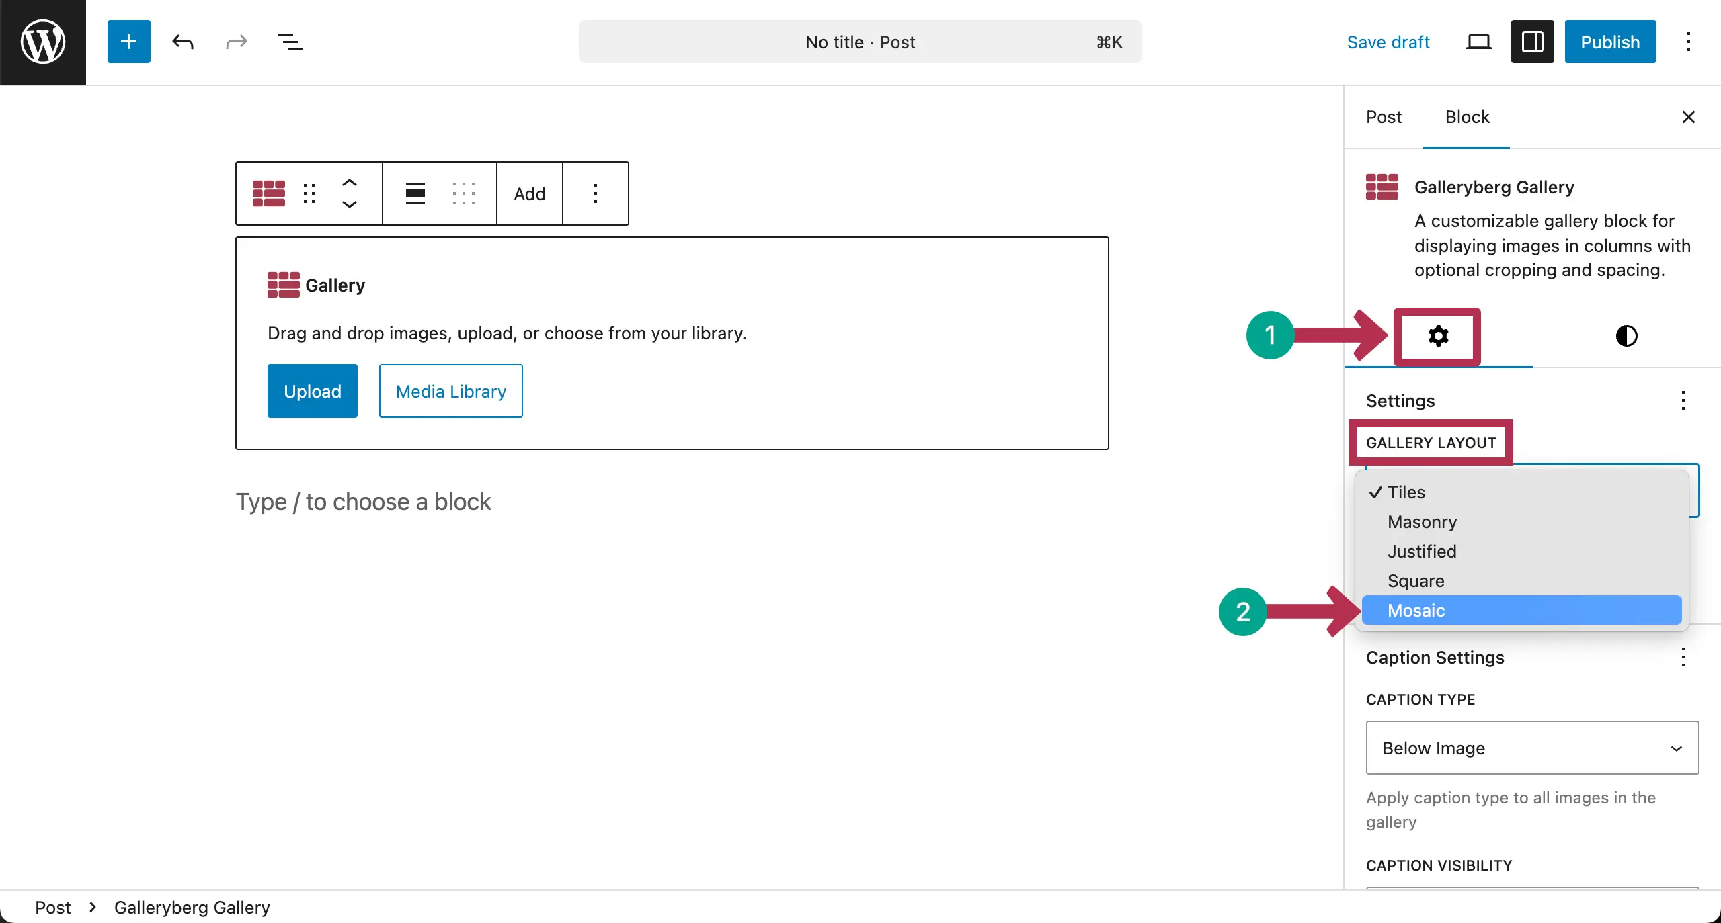Open the editor options three-dot menu
Image resolution: width=1721 pixels, height=923 pixels.
1688,42
